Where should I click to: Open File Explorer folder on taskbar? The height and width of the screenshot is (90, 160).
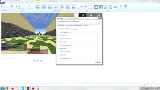[18, 88]
